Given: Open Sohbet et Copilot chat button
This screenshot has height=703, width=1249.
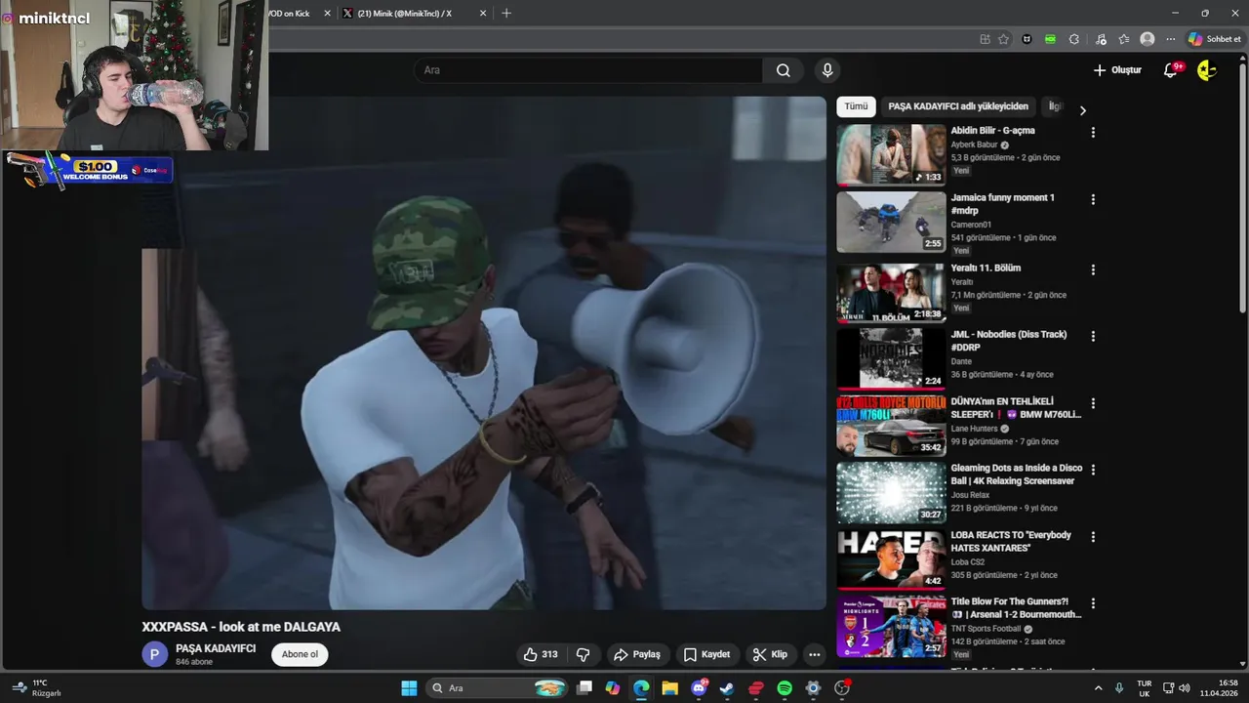Looking at the screenshot, I should tap(1215, 39).
